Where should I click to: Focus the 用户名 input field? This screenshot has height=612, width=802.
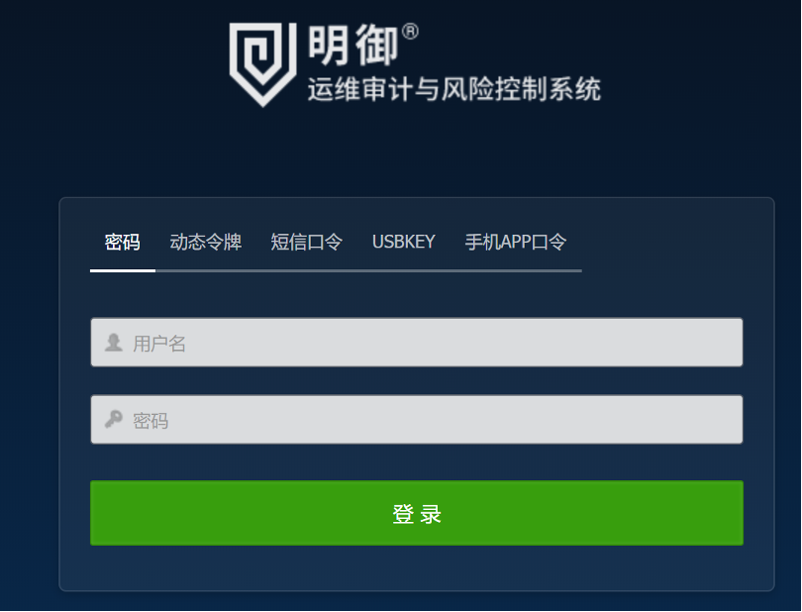[416, 343]
